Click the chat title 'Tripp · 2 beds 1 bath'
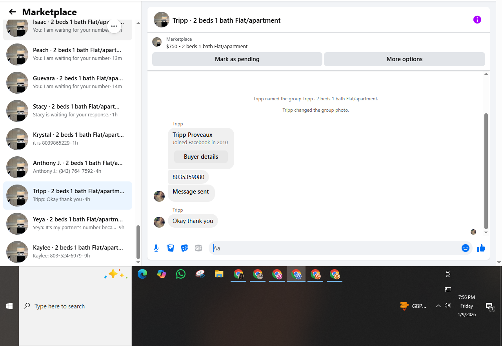This screenshot has height=346, width=502. [227, 20]
